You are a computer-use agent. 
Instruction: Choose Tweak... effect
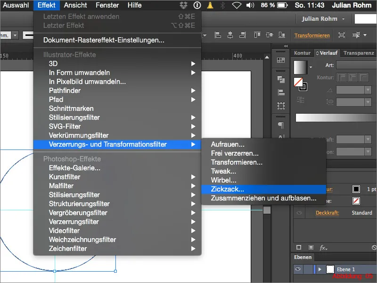[263, 171]
